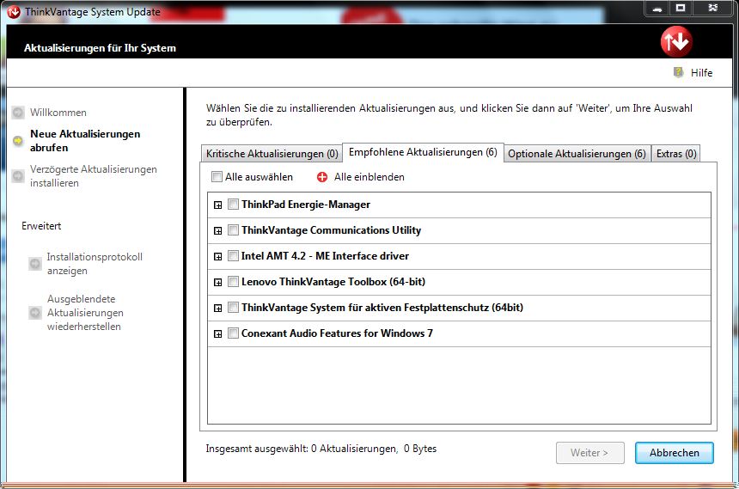Open Installationsprotokoll anzeigen

95,264
